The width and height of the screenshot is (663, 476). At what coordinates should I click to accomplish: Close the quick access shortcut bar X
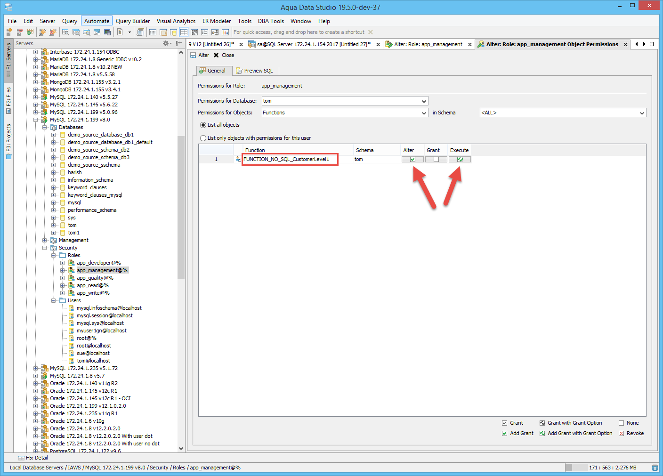[371, 32]
